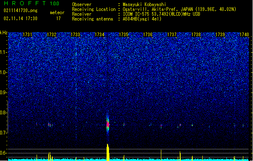Click the 1734 time marker

(x=100, y=35)
